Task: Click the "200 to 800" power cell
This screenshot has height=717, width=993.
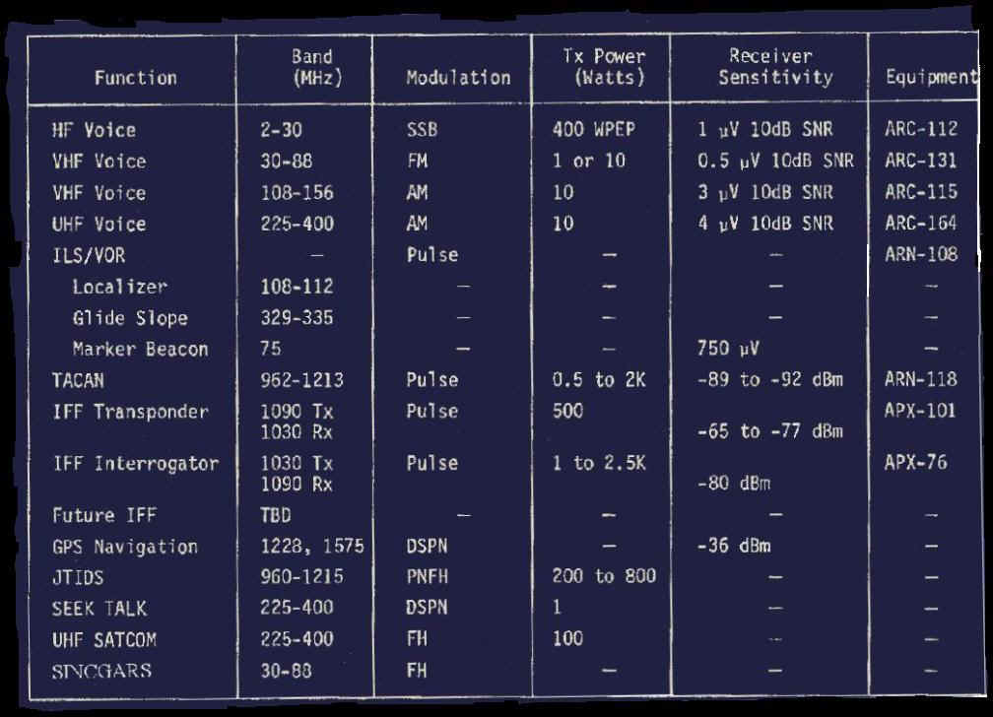Action: pos(604,576)
